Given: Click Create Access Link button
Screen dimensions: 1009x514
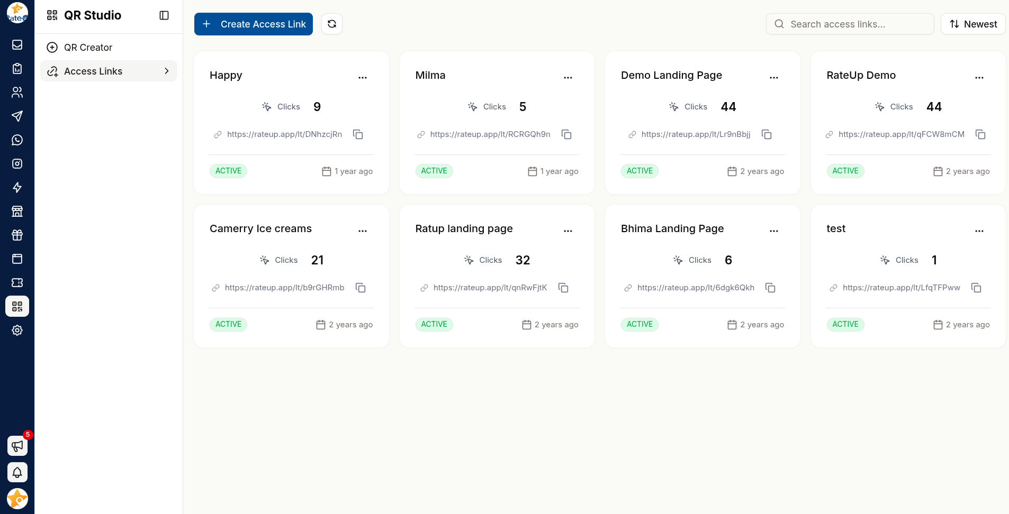Looking at the screenshot, I should pos(254,24).
